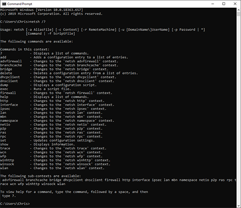Click the 'lan' command row
This screenshot has width=241, height=208.
coord(52,113)
